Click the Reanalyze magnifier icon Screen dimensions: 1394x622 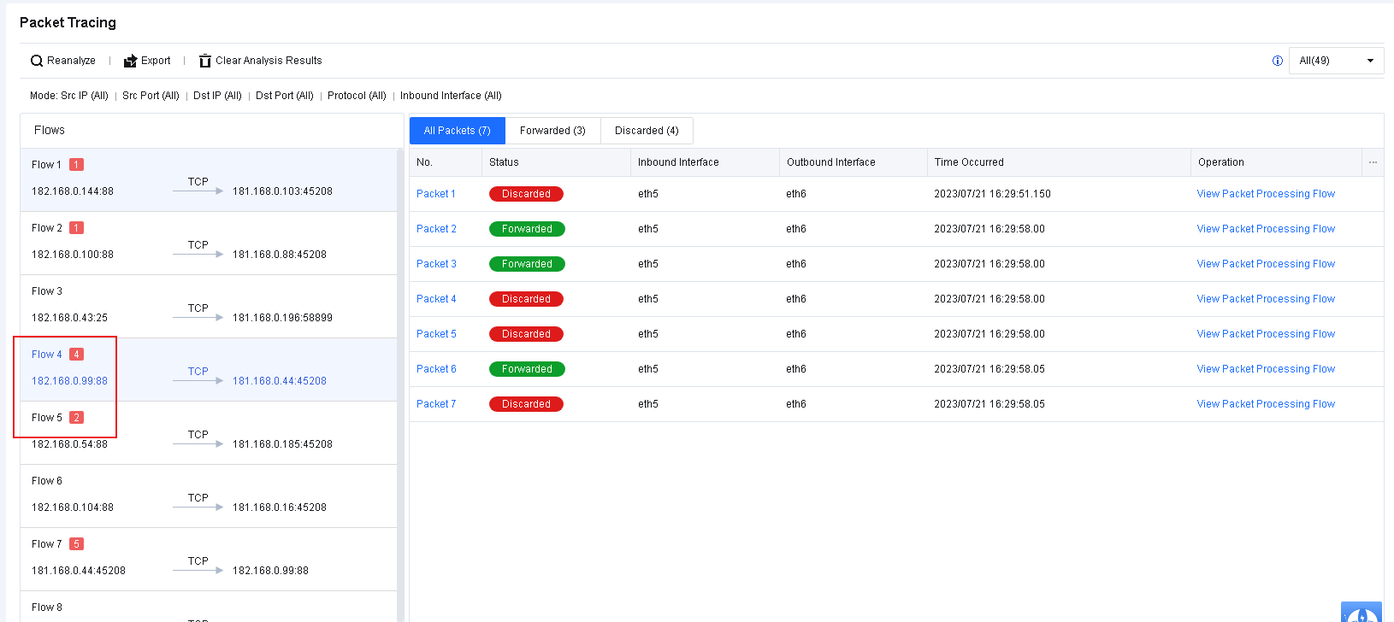[x=37, y=61]
